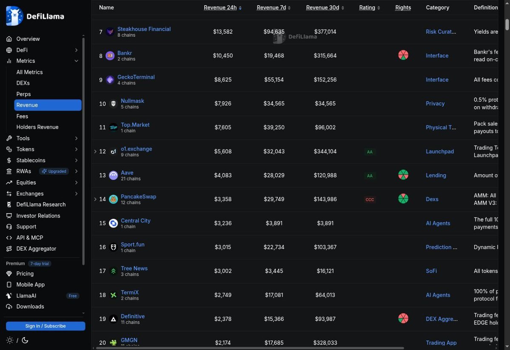The height and width of the screenshot is (350, 510).
Task: Click the Aave ghost icon
Action: 113,175
